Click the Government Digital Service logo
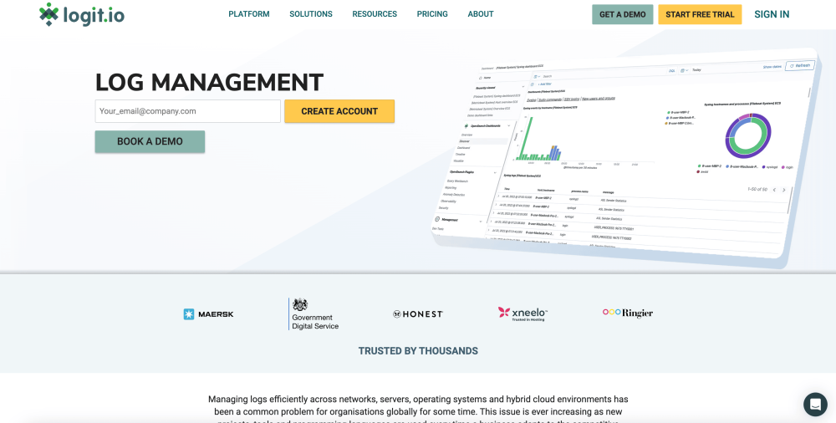The width and height of the screenshot is (836, 423). coord(313,313)
